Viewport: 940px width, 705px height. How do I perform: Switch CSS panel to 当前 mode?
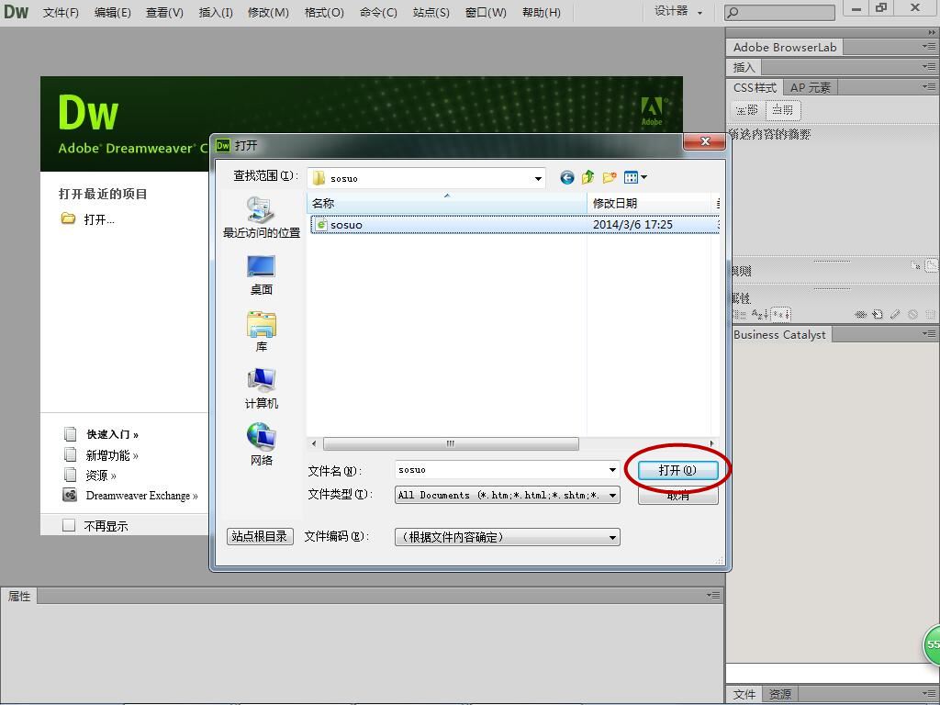click(782, 110)
